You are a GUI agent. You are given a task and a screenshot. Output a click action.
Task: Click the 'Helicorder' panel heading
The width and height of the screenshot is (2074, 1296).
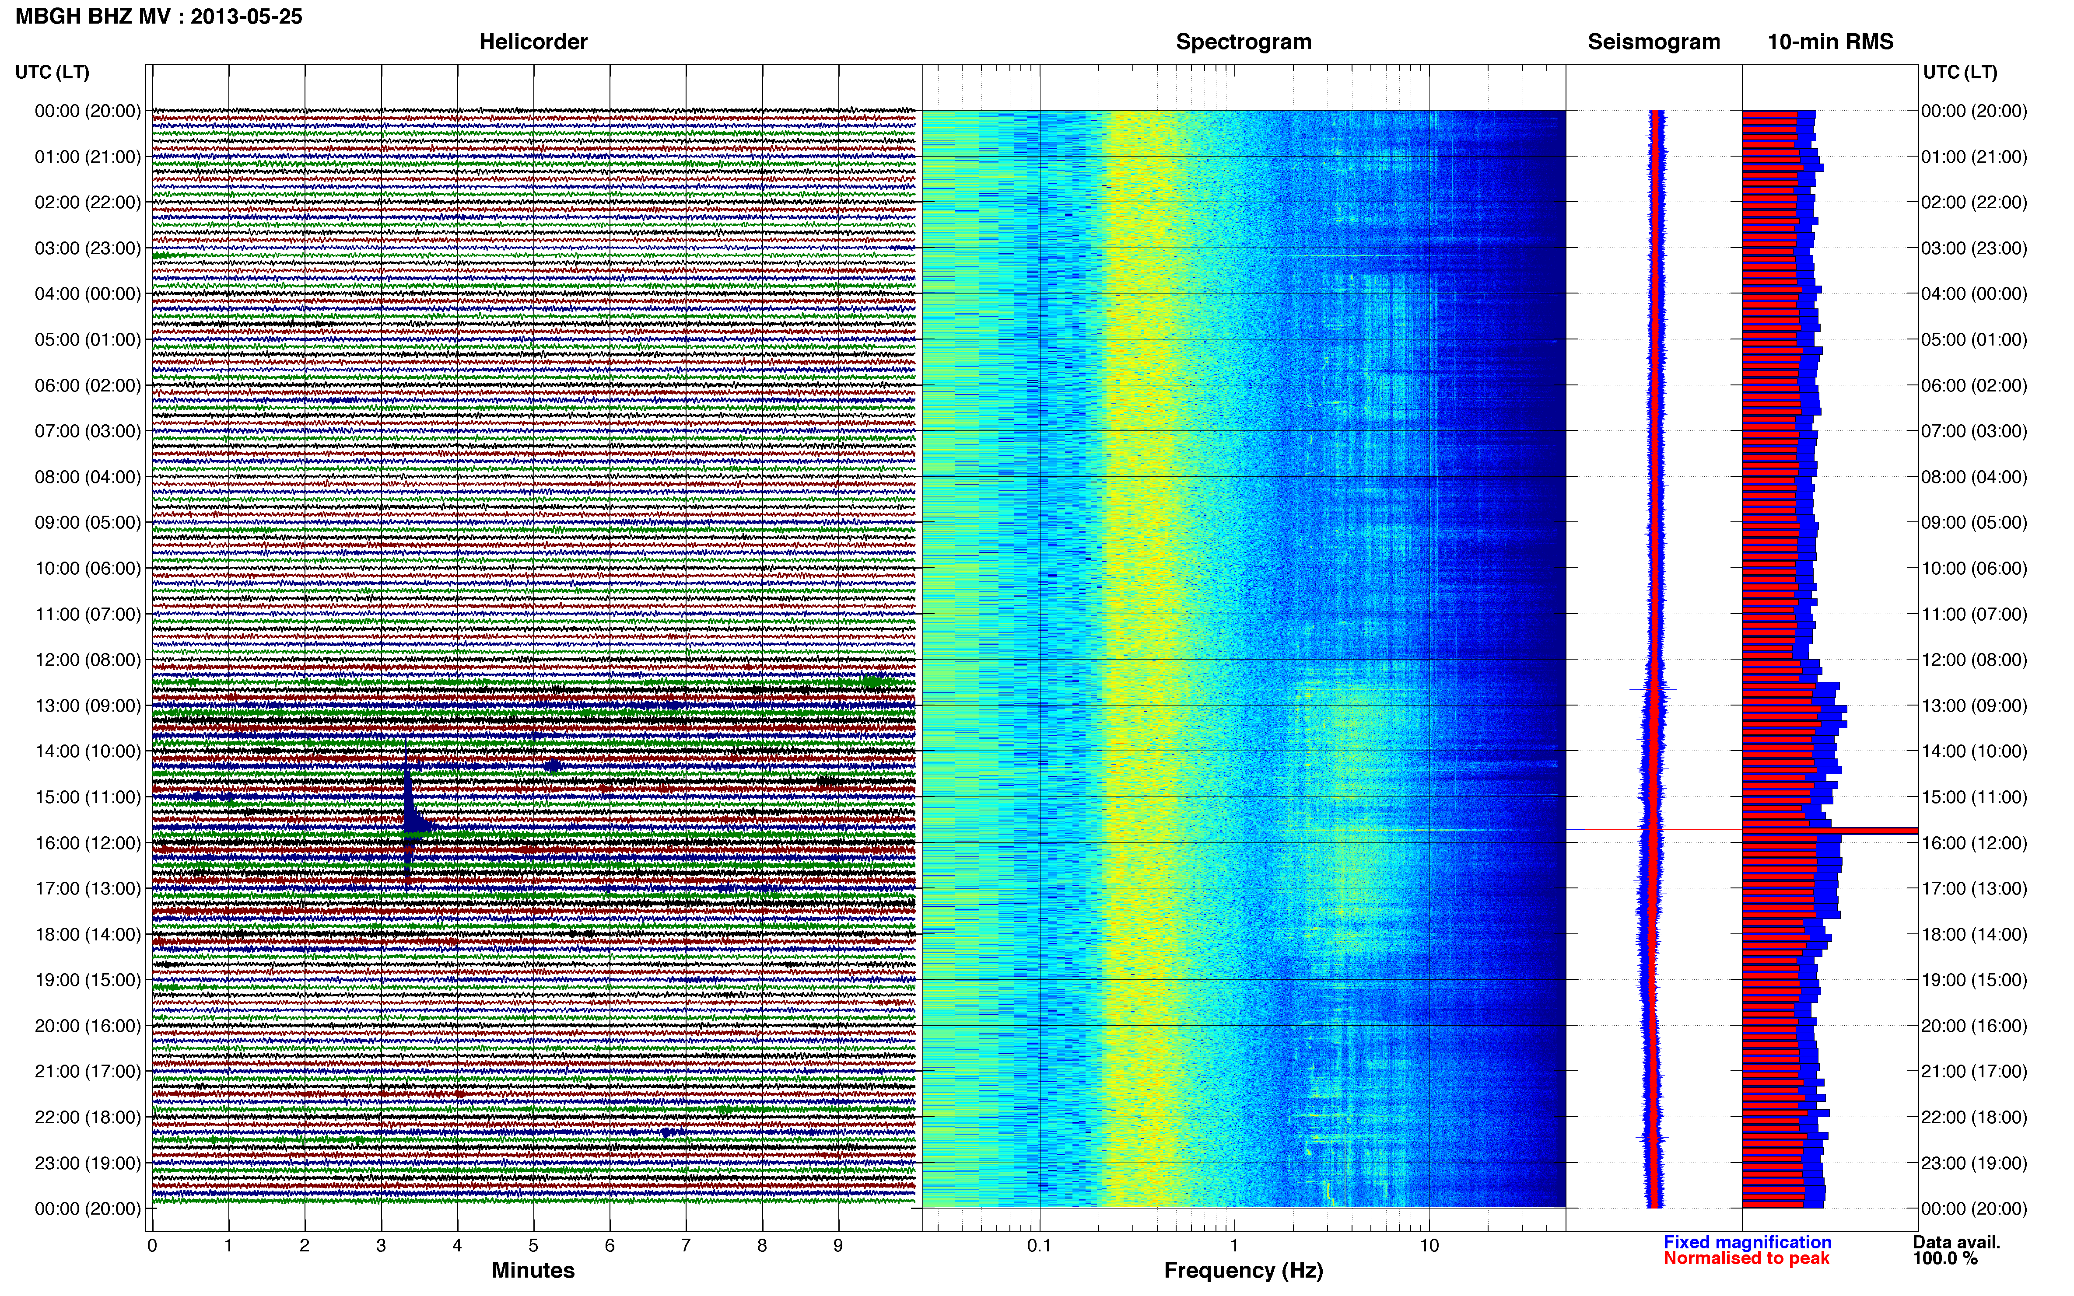point(533,42)
